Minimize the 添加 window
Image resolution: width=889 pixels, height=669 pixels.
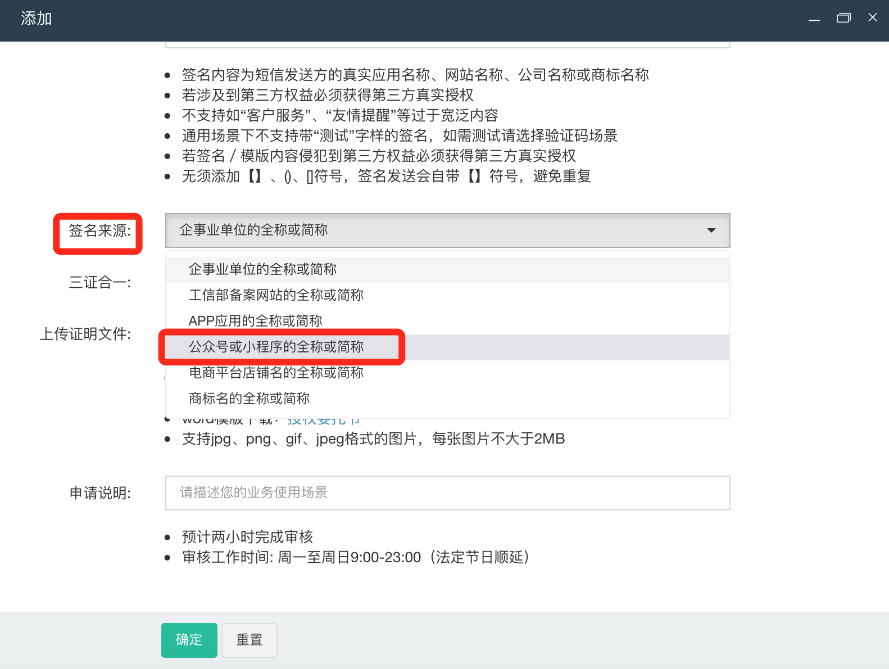point(814,19)
